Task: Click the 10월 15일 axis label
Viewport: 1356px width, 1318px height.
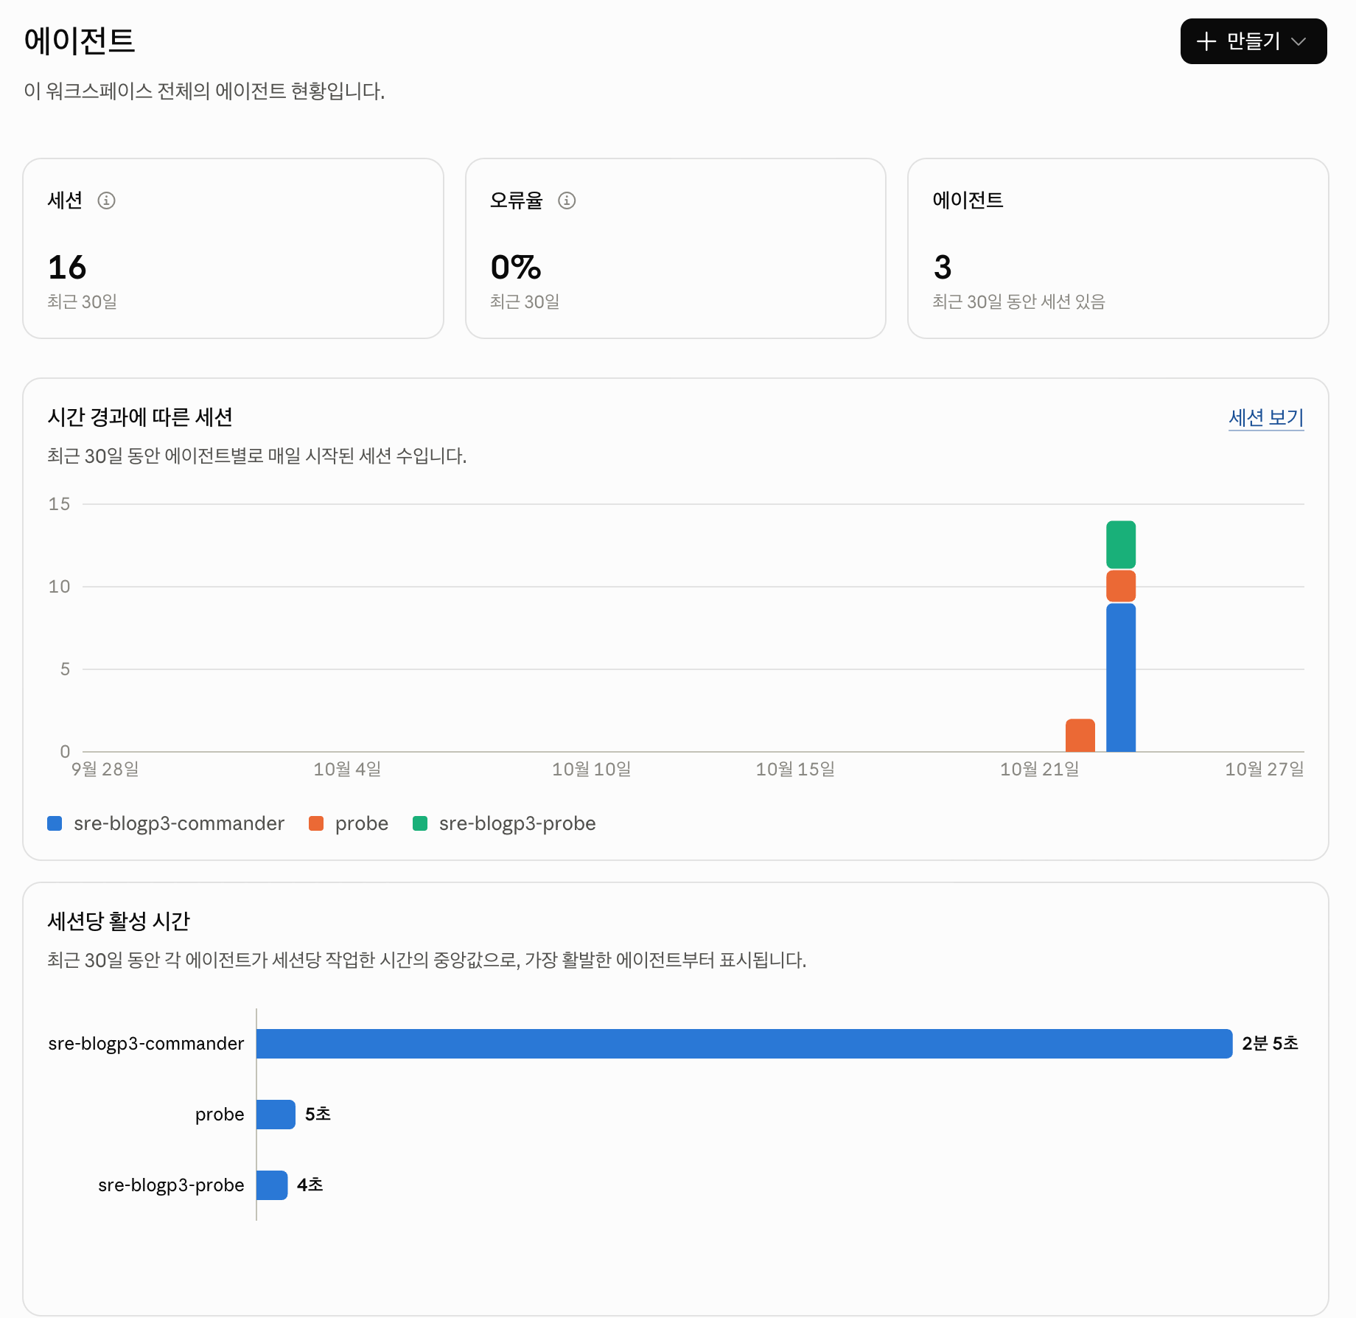Action: coord(795,770)
